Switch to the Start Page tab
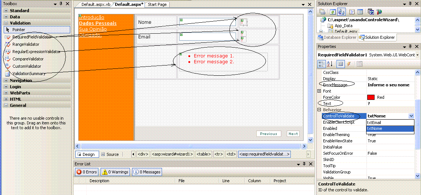 (157, 4)
